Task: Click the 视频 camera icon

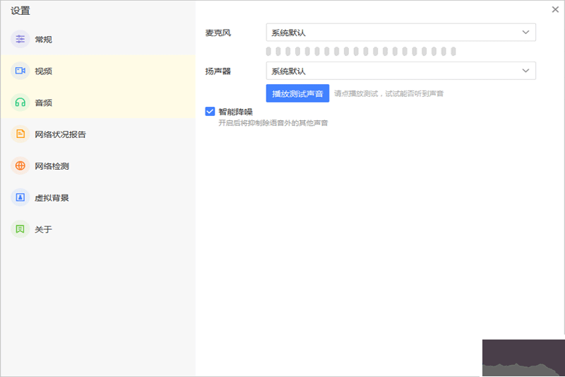Action: (x=20, y=71)
